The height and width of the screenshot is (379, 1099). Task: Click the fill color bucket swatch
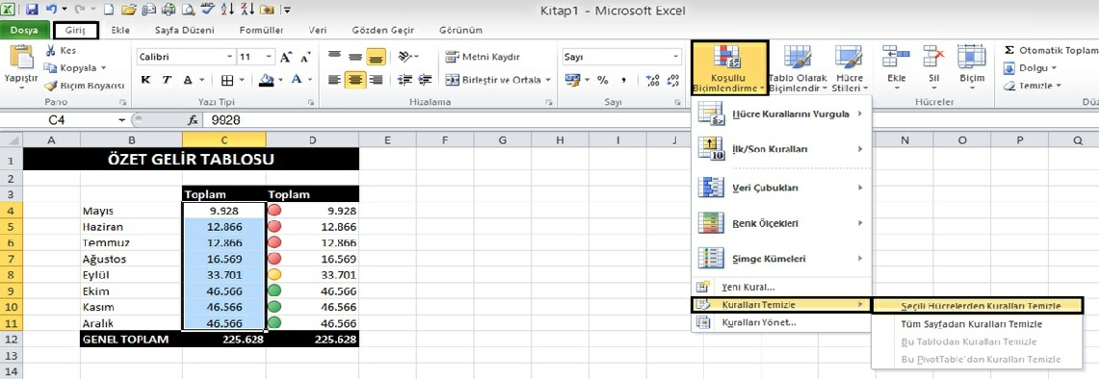(266, 80)
